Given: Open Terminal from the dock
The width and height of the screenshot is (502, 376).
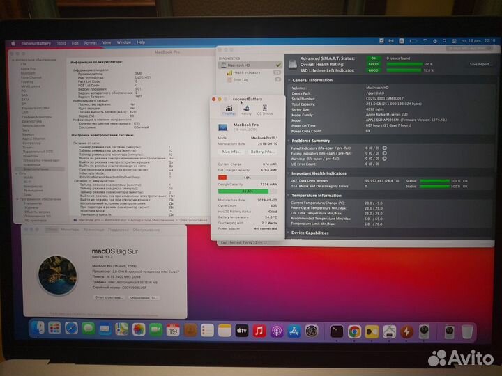Looking at the screenshot, I should point(337,332).
